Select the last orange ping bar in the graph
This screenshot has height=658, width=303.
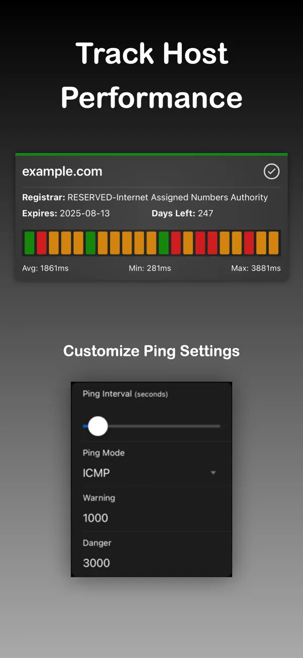tap(274, 243)
